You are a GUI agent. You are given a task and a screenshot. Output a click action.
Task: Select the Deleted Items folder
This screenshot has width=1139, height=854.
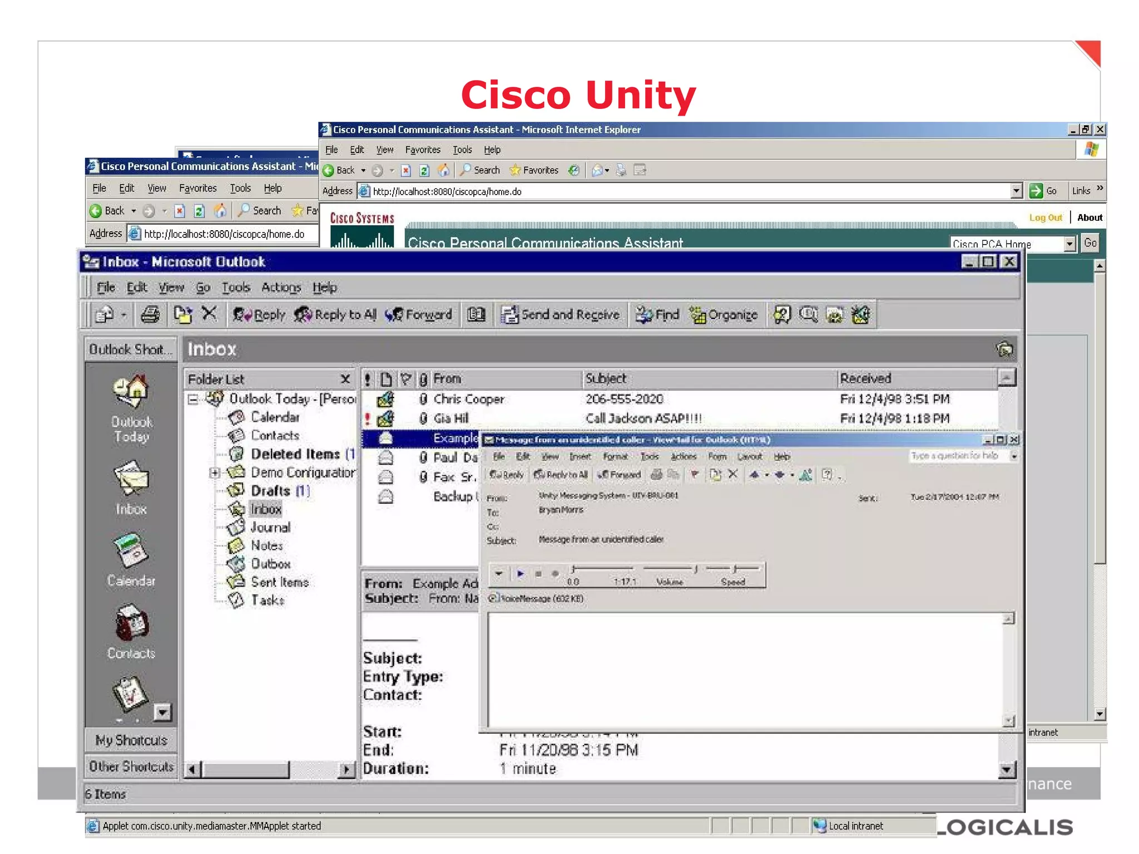(295, 454)
